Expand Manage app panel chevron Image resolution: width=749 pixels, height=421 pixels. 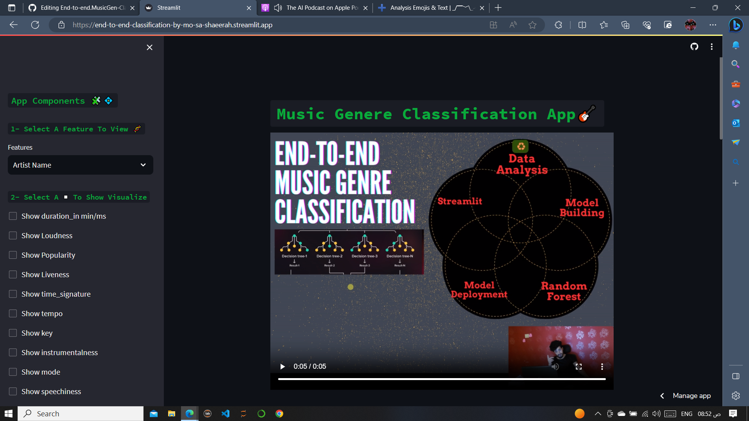[662, 396]
